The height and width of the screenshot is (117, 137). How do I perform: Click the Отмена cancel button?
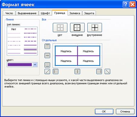tap(125, 112)
